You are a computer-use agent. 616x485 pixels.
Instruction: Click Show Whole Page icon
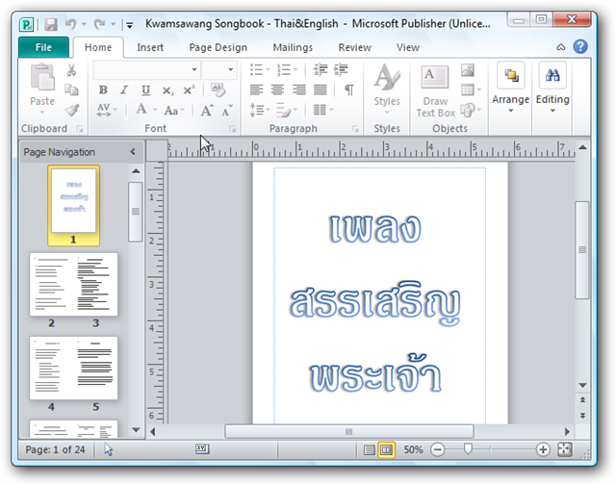pos(565,449)
